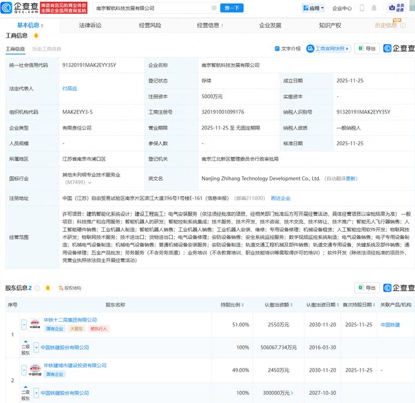Click credit code 91320191MAK2EYY35Y value
The image size is (415, 403).
(x=89, y=65)
